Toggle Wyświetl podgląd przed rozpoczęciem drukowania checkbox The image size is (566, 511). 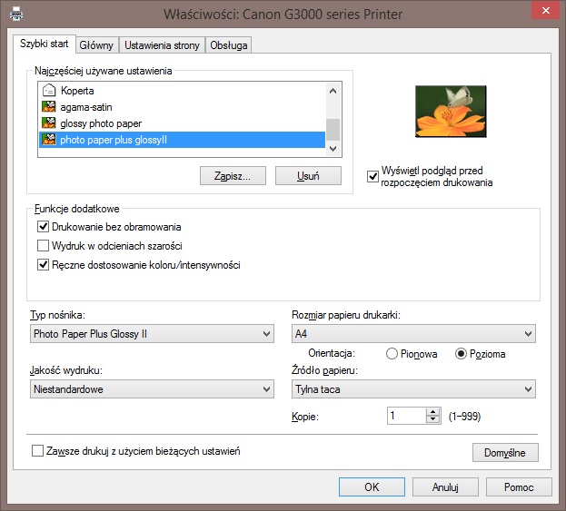tap(372, 176)
